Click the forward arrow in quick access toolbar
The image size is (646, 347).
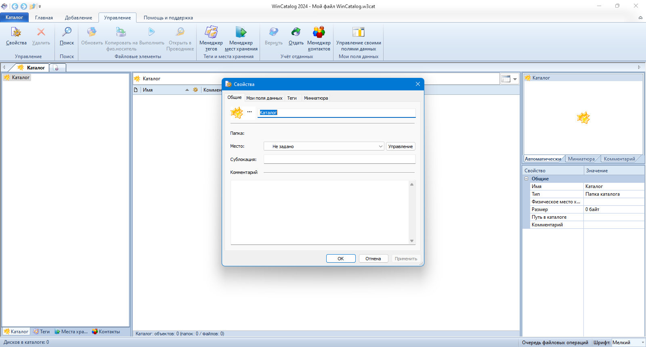pyautogui.click(x=23, y=6)
